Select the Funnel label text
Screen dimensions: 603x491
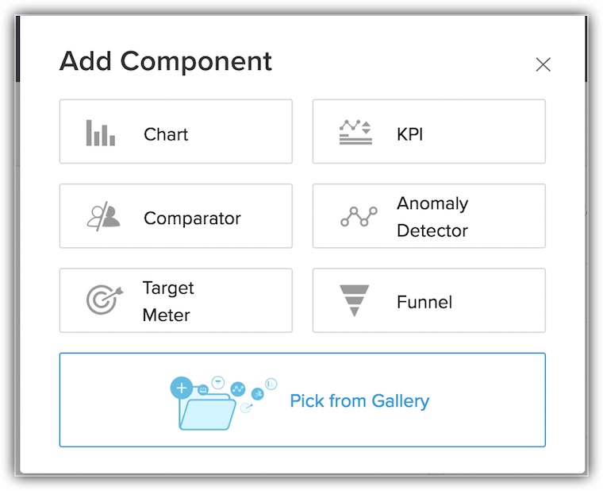click(x=424, y=302)
